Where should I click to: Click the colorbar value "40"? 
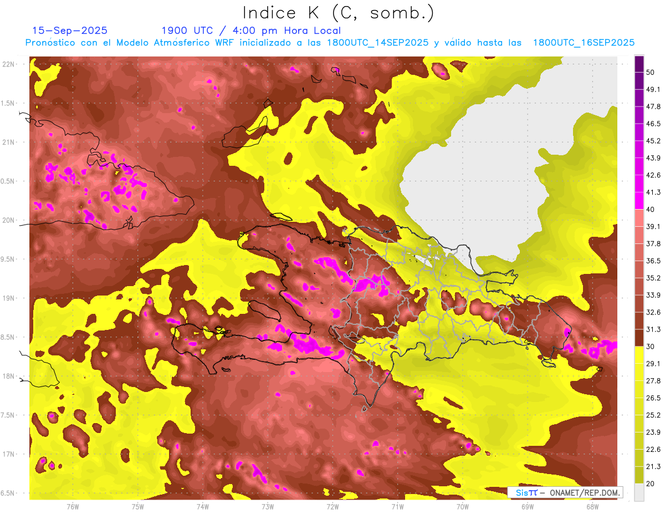pos(651,210)
